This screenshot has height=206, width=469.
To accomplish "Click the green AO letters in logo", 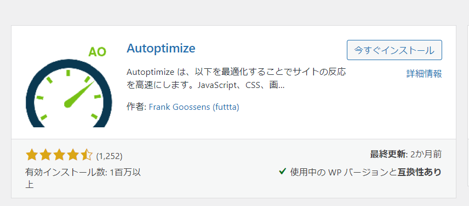I will coord(97,52).
